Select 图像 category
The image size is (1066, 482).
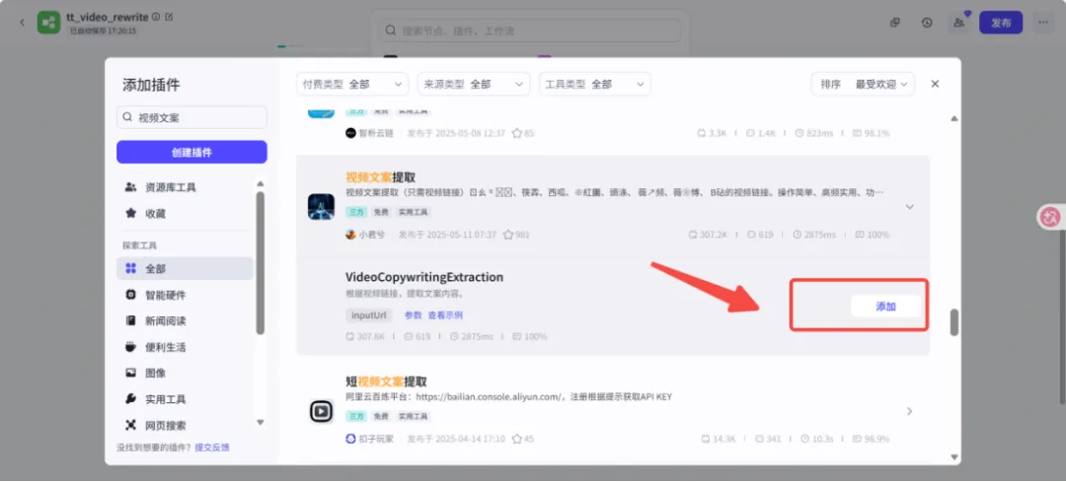tap(185, 373)
